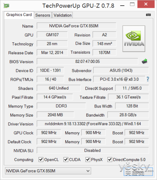Click the GM107 GPU field
This screenshot has width=157, height=180.
52,35
